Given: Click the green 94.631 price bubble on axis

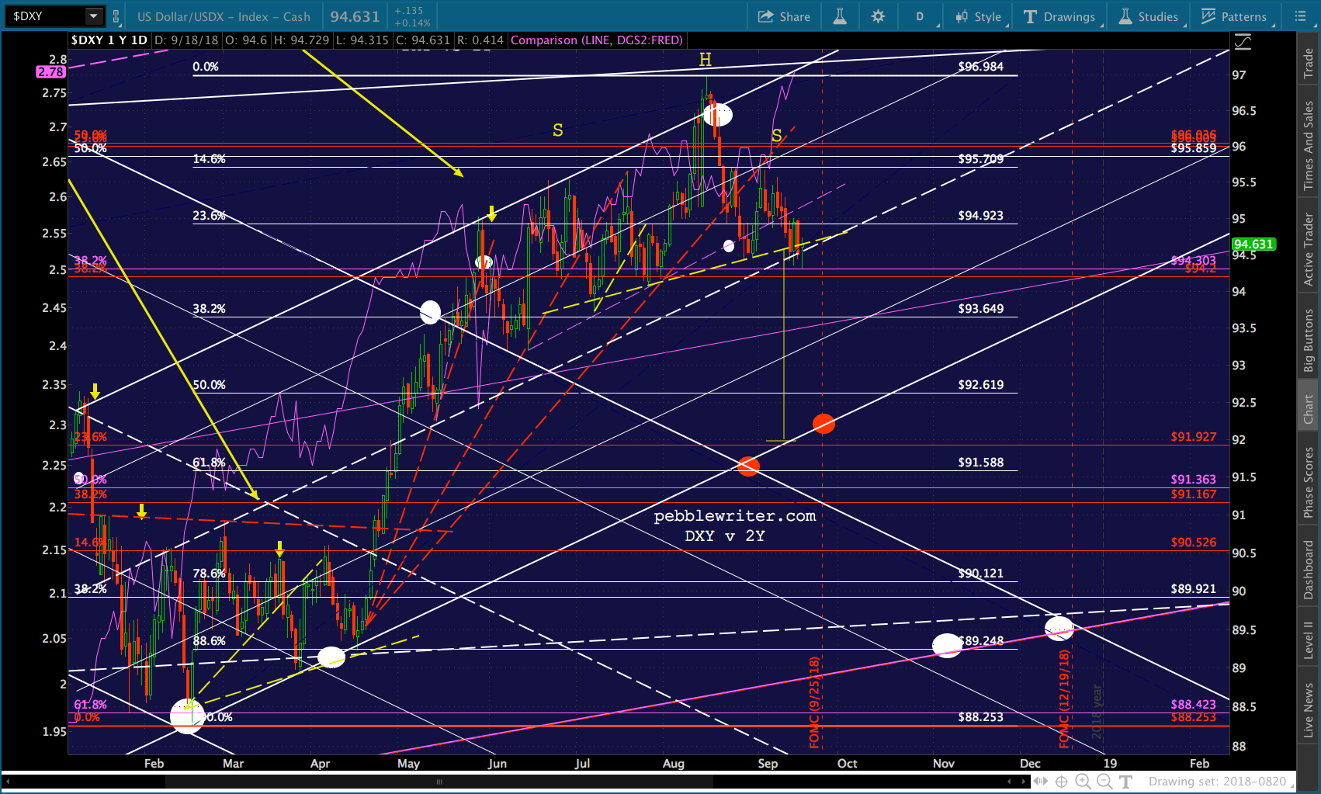Looking at the screenshot, I should [x=1253, y=244].
